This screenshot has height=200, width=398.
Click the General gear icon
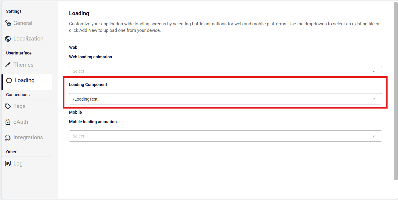click(x=8, y=23)
